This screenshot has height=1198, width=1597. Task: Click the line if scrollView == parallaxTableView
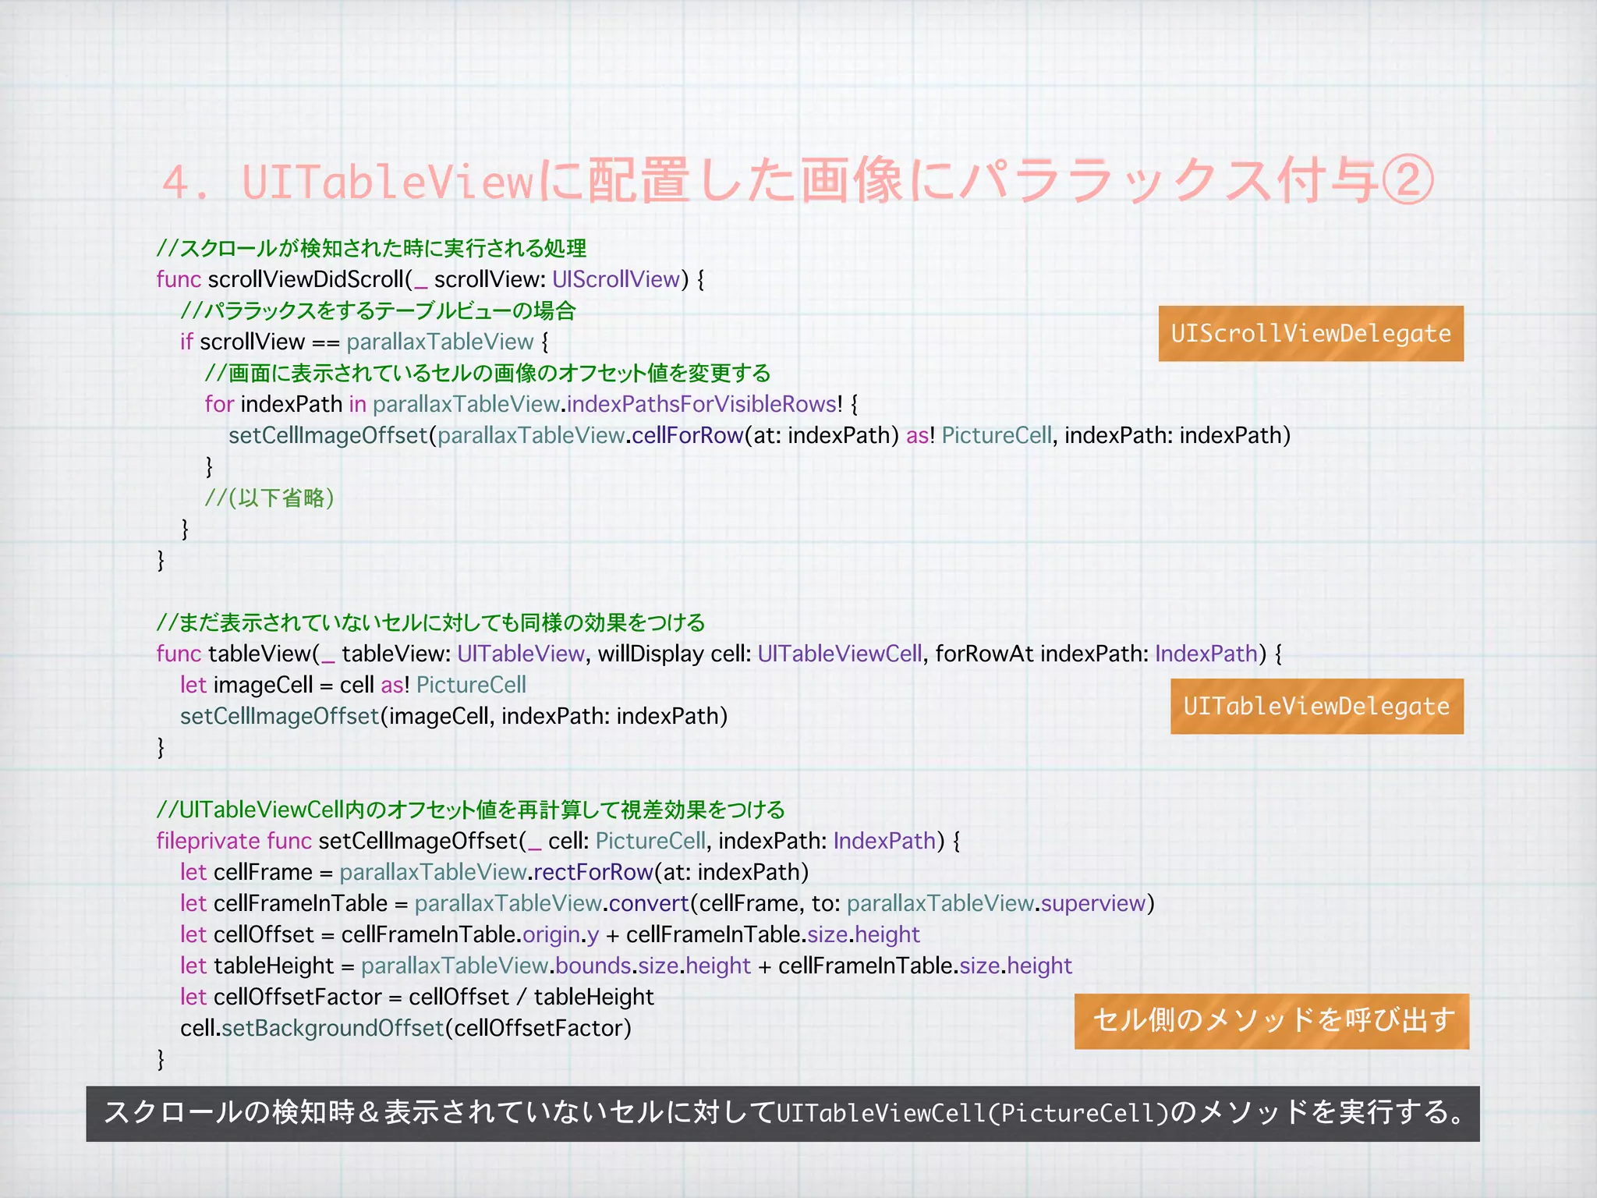point(365,342)
